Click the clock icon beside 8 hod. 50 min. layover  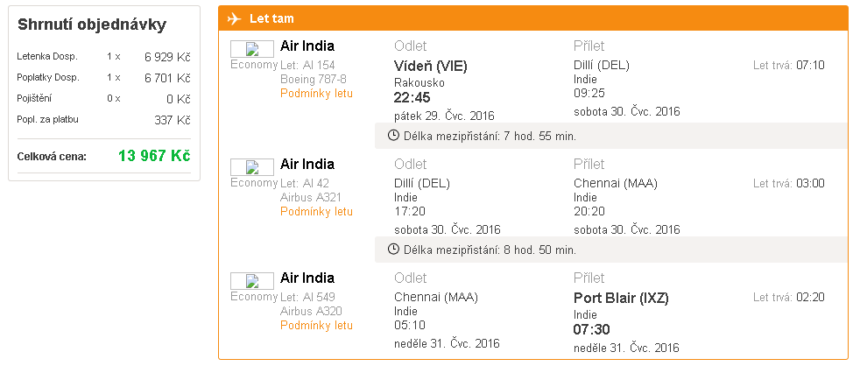393,250
